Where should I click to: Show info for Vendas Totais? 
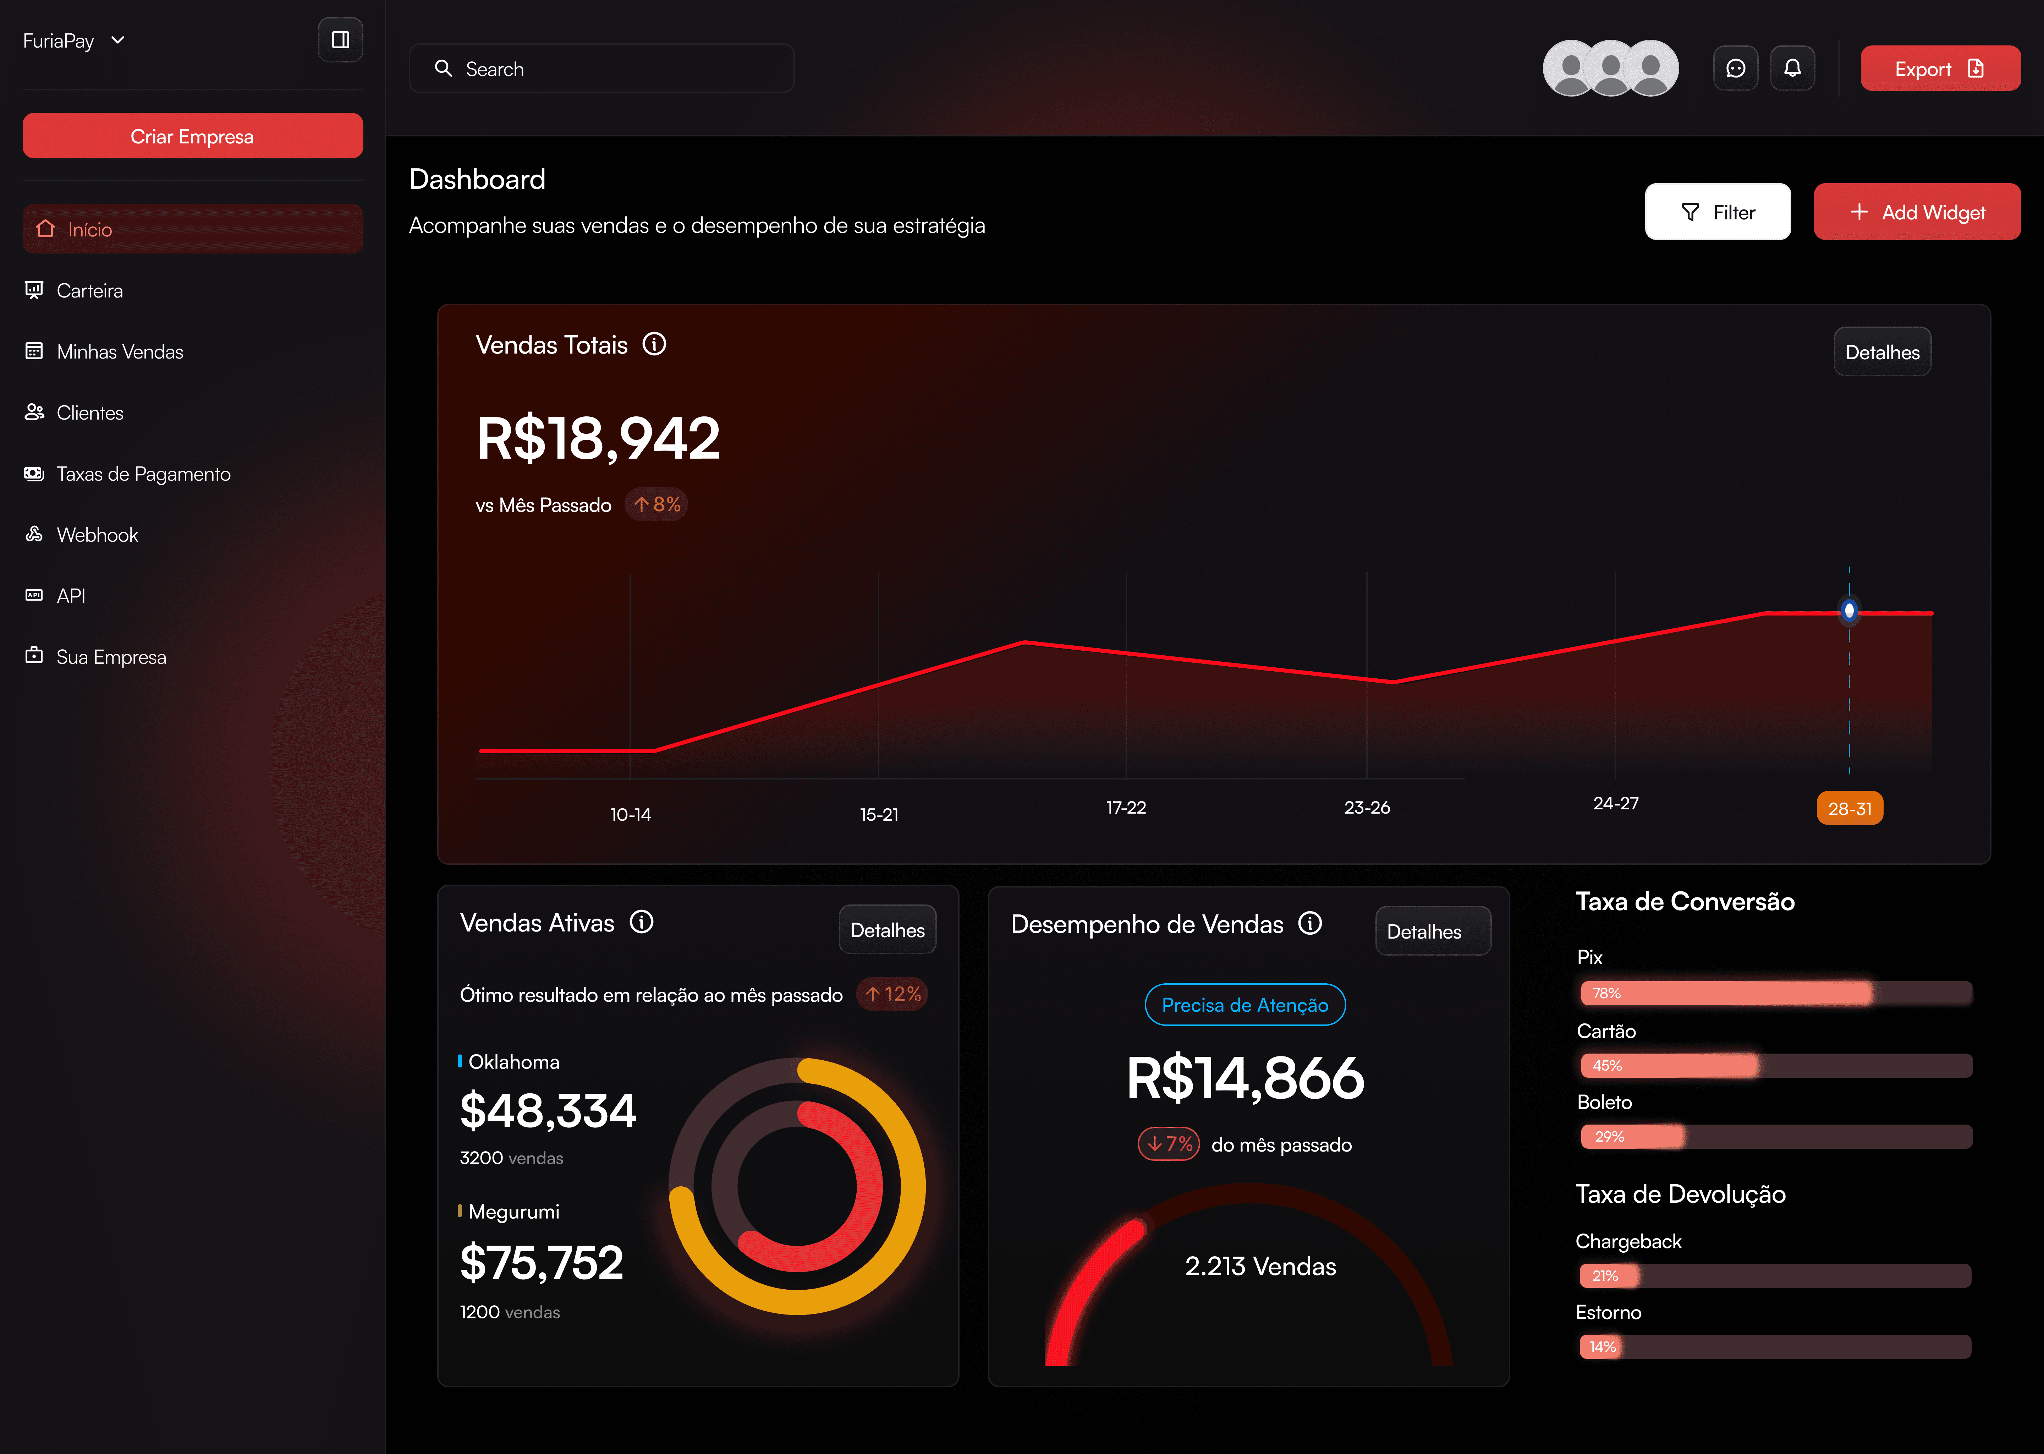point(654,345)
